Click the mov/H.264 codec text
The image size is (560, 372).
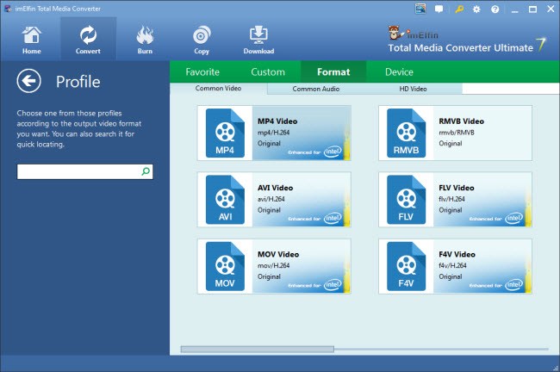click(x=274, y=265)
